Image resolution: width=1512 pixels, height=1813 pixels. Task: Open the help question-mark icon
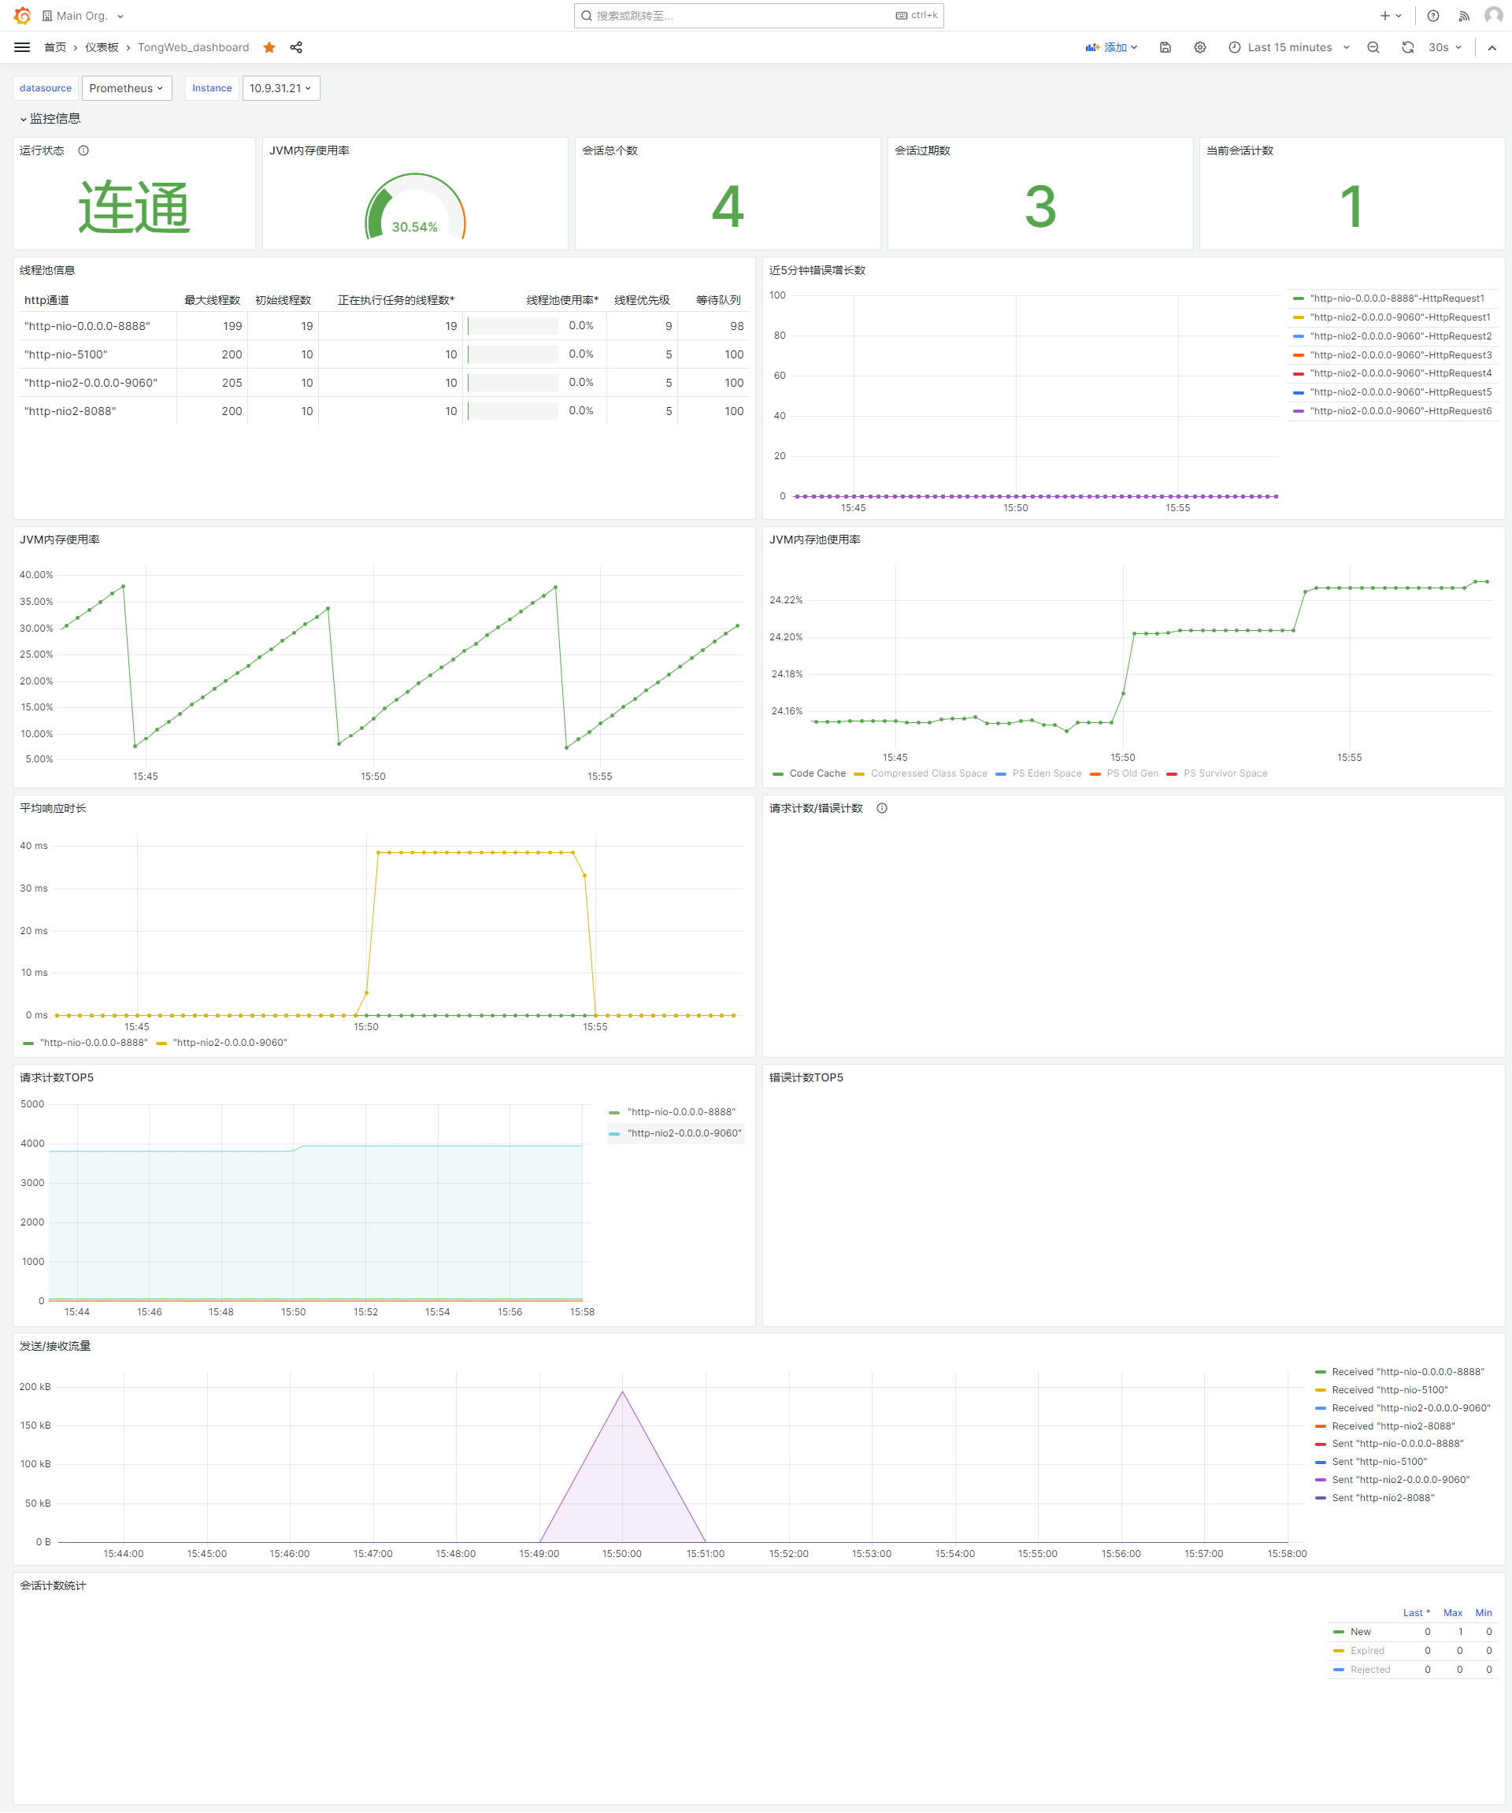pos(1432,16)
